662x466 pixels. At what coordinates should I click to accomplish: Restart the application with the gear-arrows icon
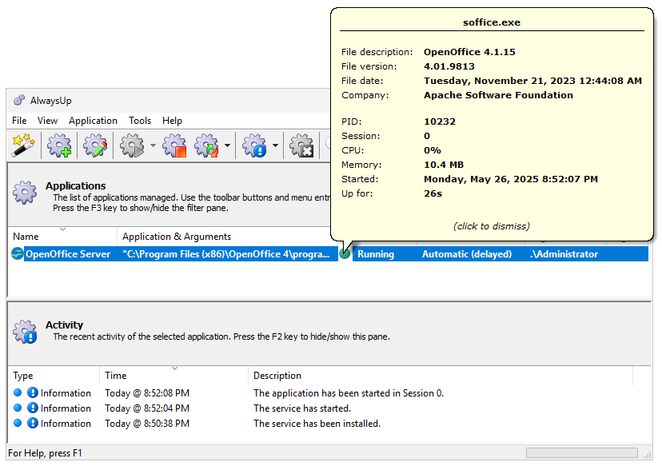(x=206, y=145)
